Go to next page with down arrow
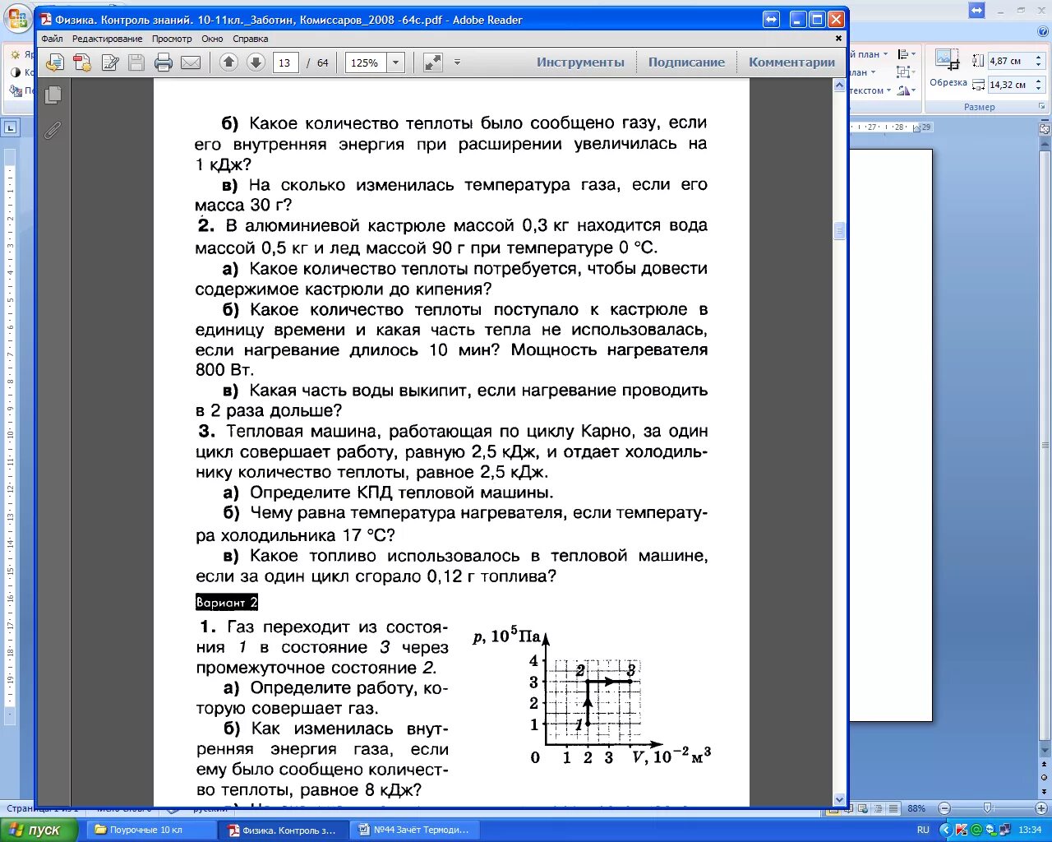Screen dimensions: 1052x842 [x=256, y=62]
